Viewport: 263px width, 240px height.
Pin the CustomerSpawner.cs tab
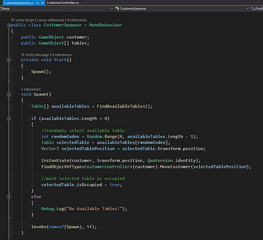tap(37, 3)
